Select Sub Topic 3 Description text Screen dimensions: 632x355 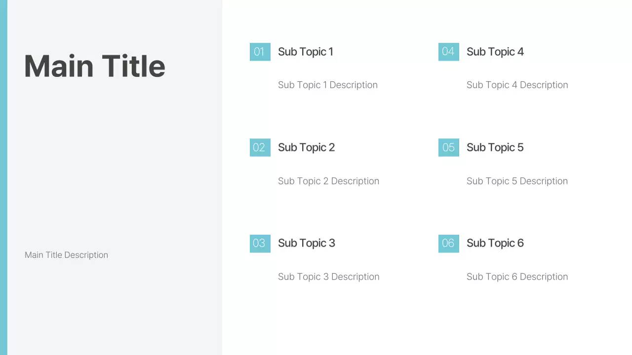click(328, 277)
